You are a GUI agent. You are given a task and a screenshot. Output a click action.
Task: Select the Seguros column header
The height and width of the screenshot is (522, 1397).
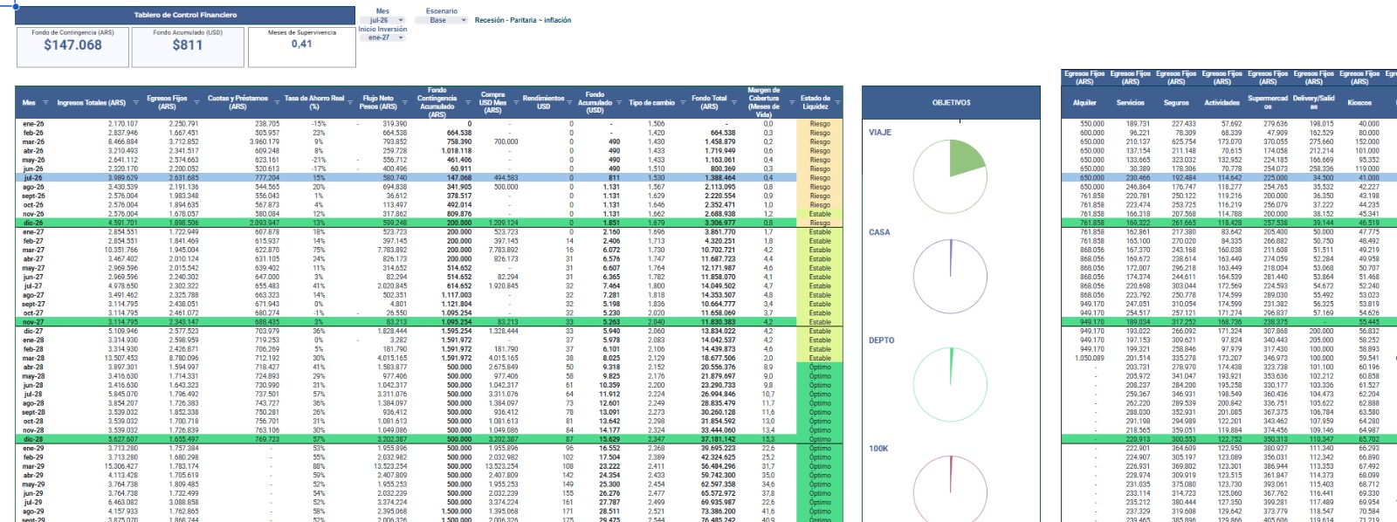point(1176,103)
